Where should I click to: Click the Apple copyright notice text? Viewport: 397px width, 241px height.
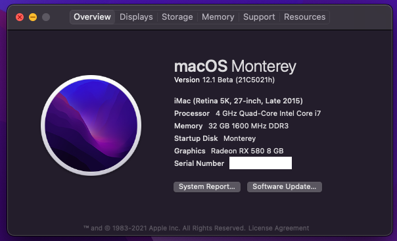click(x=164, y=228)
